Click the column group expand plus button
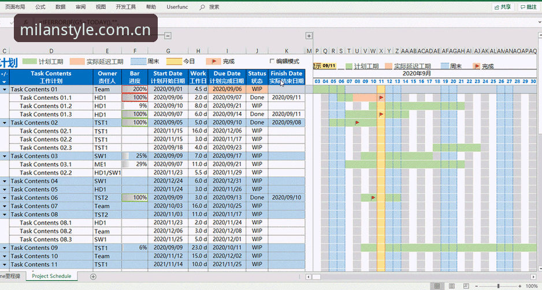Viewport: 542px width, 290px height. click(309, 36)
